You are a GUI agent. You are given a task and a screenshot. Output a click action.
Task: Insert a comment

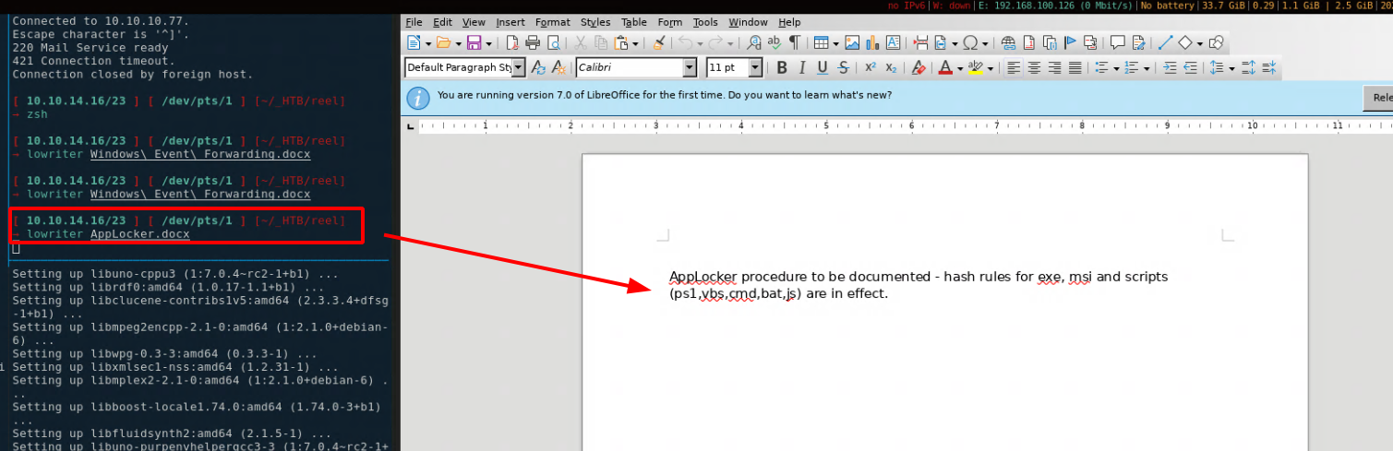click(x=1118, y=42)
